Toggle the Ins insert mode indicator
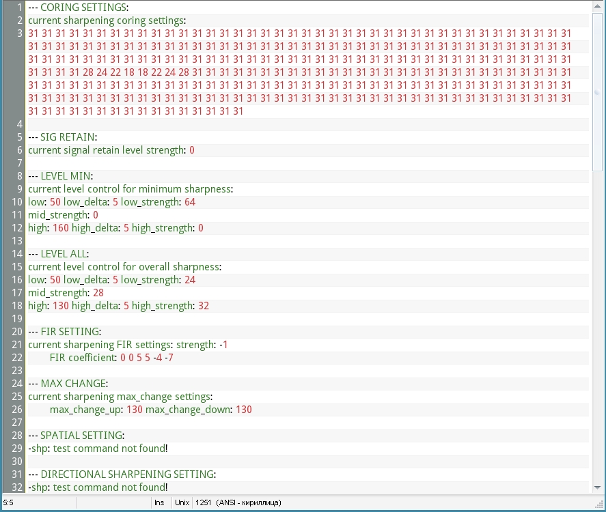The height and width of the screenshot is (512, 606). (x=159, y=503)
